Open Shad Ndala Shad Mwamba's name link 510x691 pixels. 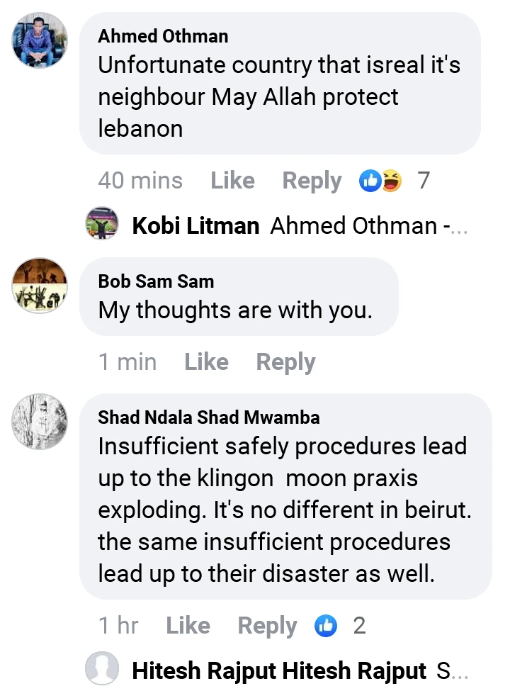pos(208,417)
